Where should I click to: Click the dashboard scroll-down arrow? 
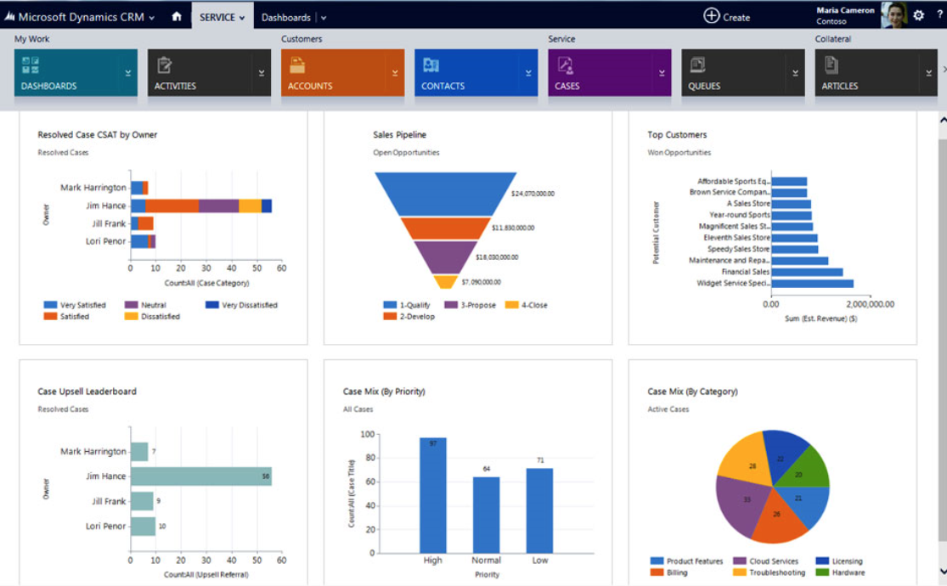click(x=942, y=572)
